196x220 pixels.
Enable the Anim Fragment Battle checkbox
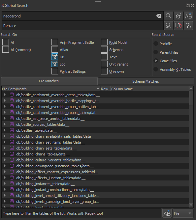point(55,42)
